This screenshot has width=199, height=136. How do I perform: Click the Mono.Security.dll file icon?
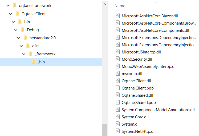point(118,59)
